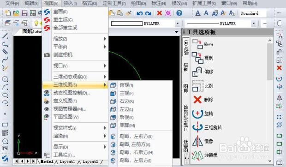Viewport: 286px width, 167px height.
Task: Expand 缩放 zoom submenu
Action: pyautogui.click(x=75, y=39)
